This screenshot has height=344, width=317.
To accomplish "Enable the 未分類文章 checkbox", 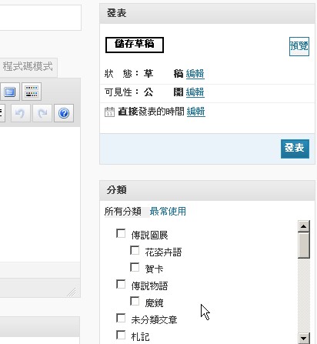I will pyautogui.click(x=121, y=318).
